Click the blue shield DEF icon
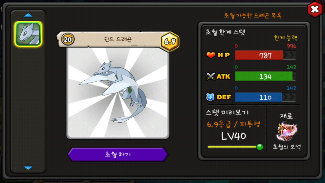Image resolution: width=325 pixels, height=183 pixels. coord(210,97)
